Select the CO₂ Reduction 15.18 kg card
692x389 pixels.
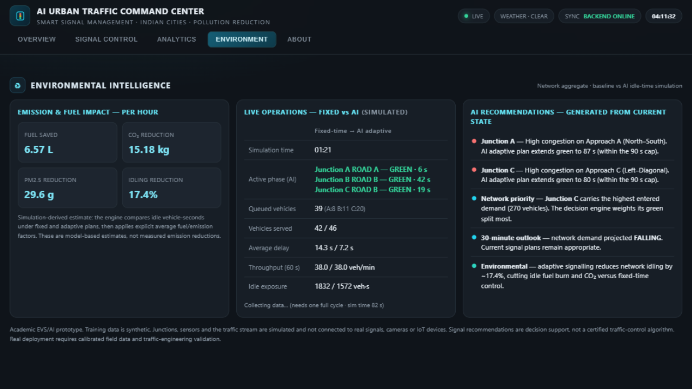[171, 143]
